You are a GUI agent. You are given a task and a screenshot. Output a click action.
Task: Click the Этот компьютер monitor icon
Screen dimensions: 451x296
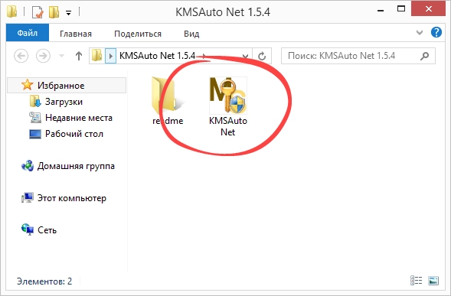[28, 198]
